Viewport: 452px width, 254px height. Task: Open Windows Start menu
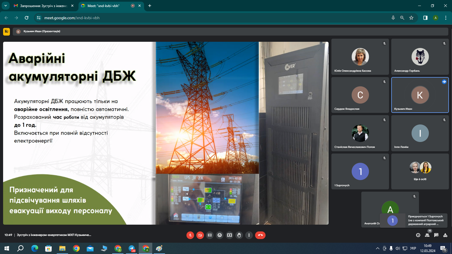point(7,248)
